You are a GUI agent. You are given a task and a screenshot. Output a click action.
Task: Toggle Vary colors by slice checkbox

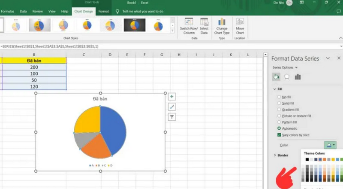tap(279, 135)
